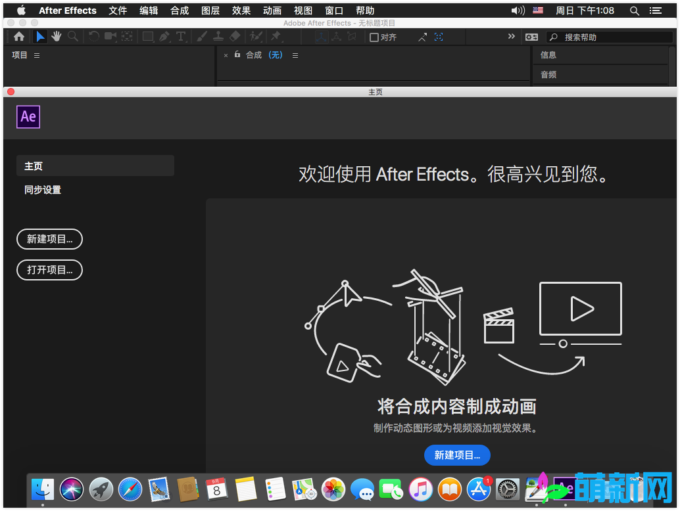Open Photos app from the Dock
680x511 pixels.
click(333, 490)
